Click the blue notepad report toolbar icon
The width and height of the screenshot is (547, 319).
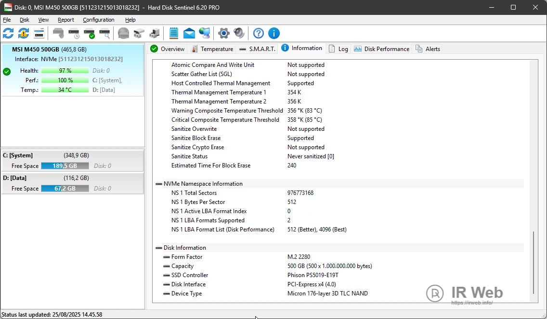click(x=174, y=33)
